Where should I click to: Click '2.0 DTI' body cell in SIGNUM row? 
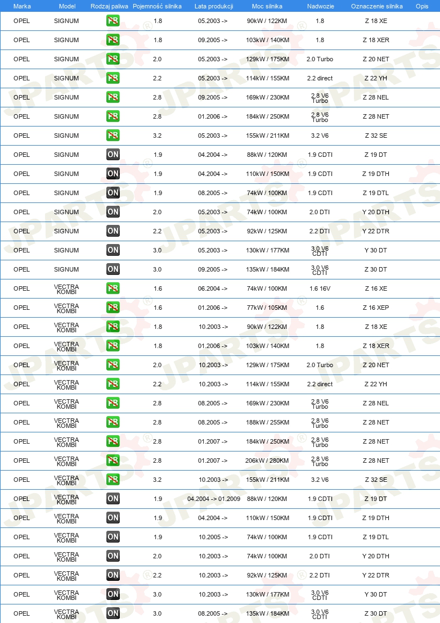coord(320,212)
